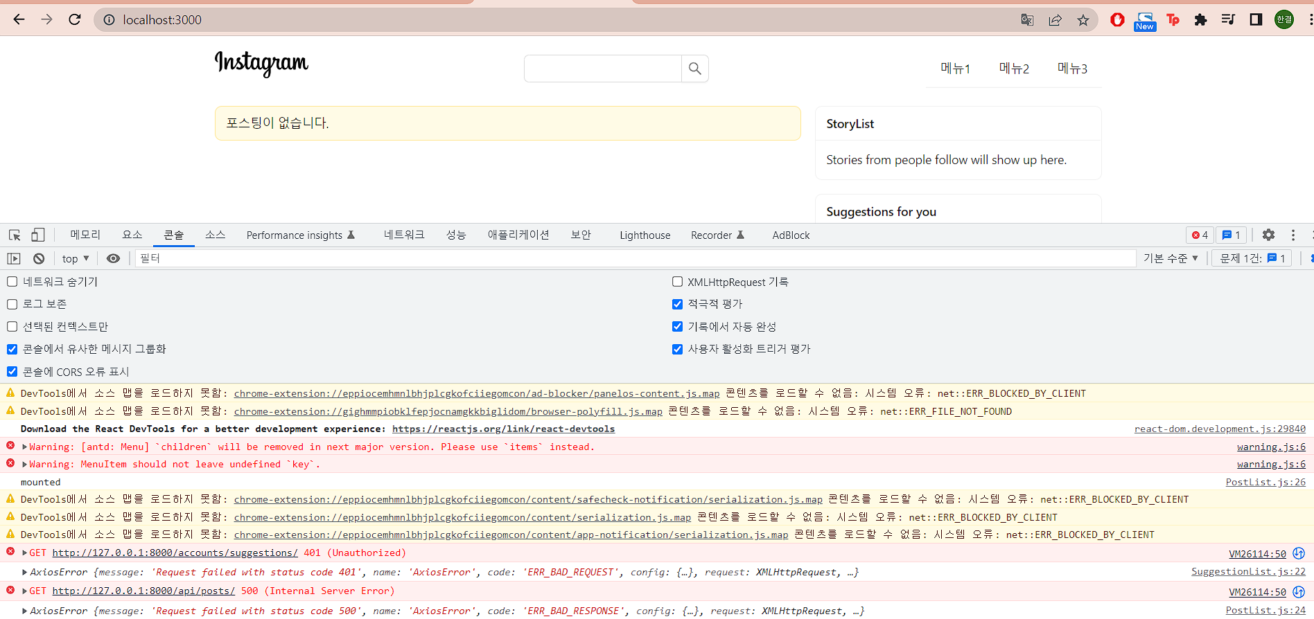Expand the AxiosError status code 401 object

(25, 572)
